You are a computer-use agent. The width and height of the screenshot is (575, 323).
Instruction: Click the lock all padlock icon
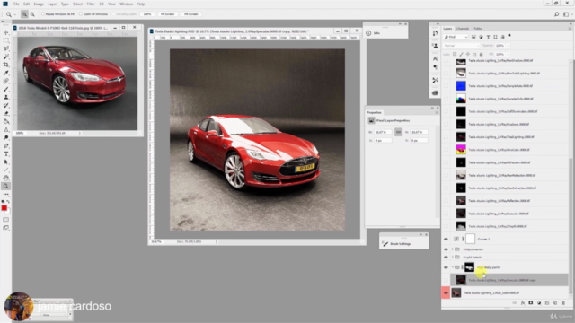pos(482,54)
